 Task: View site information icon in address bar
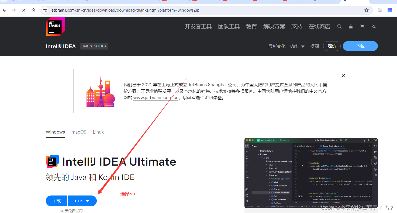(x=45, y=10)
